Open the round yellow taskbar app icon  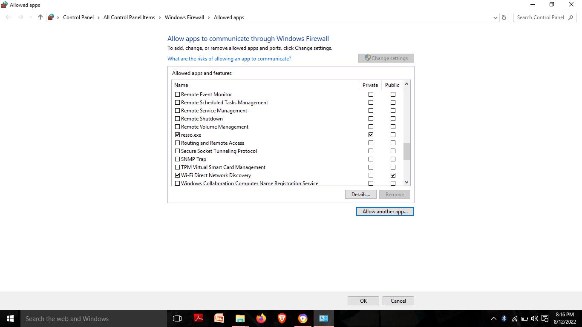[303, 318]
